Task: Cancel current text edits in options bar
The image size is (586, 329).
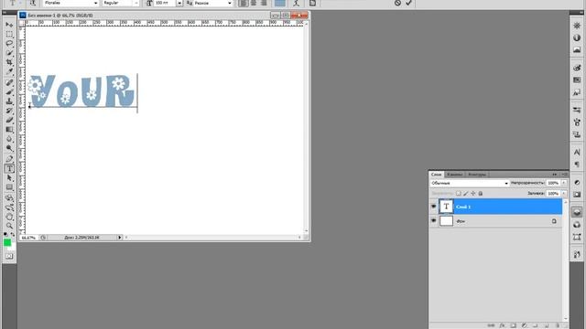Action: 397,3
